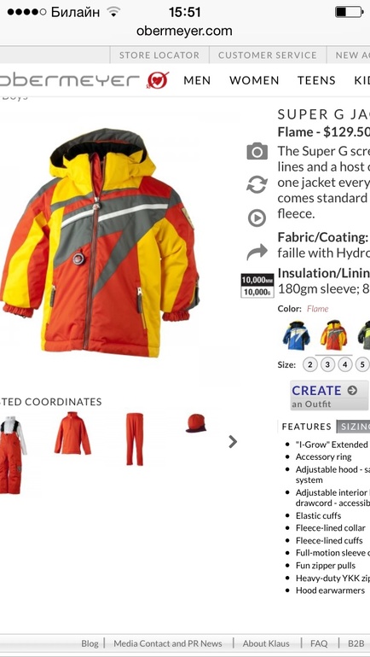
Task: Click the 10,000mm waterproof rating badge
Action: 257,285
